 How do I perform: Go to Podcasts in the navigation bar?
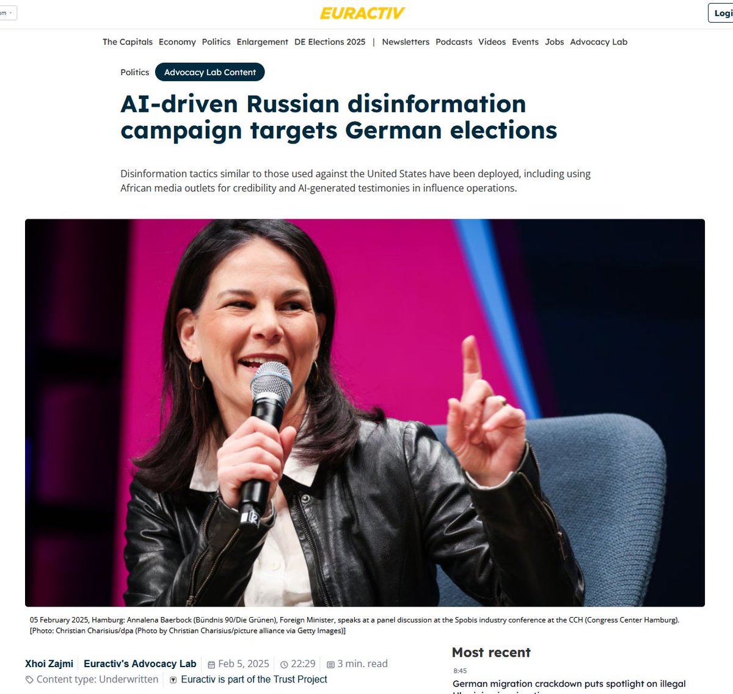[454, 42]
